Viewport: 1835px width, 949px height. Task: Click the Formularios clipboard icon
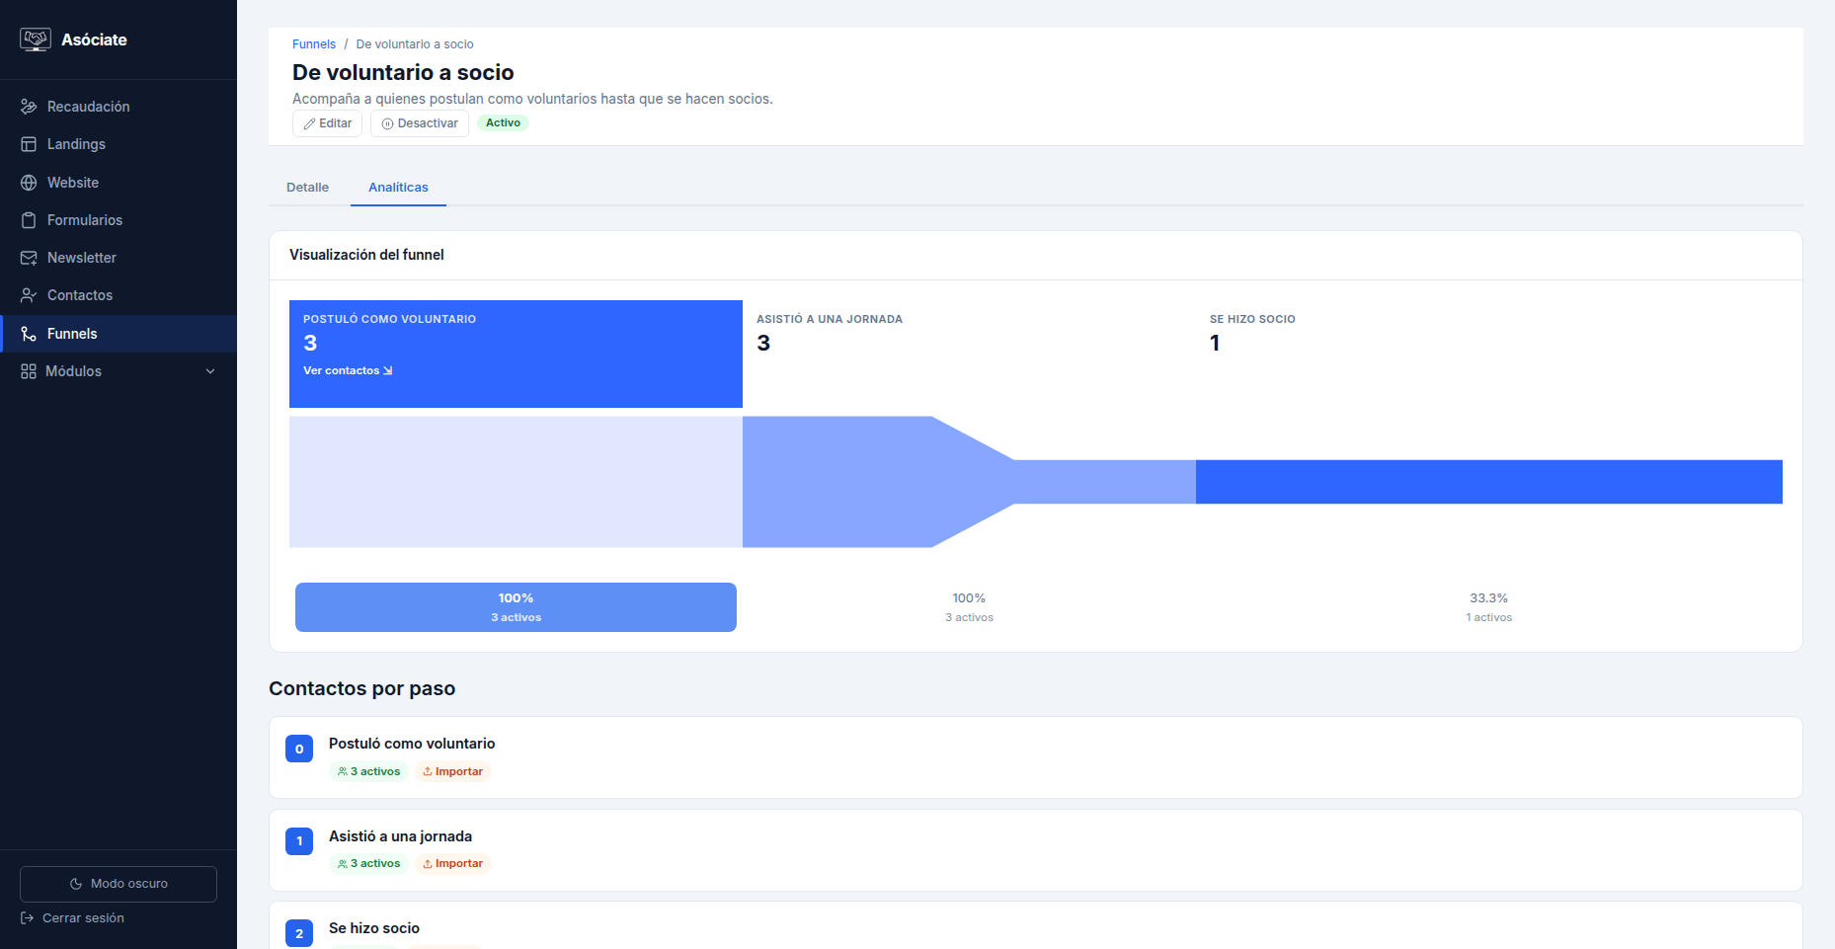click(29, 220)
